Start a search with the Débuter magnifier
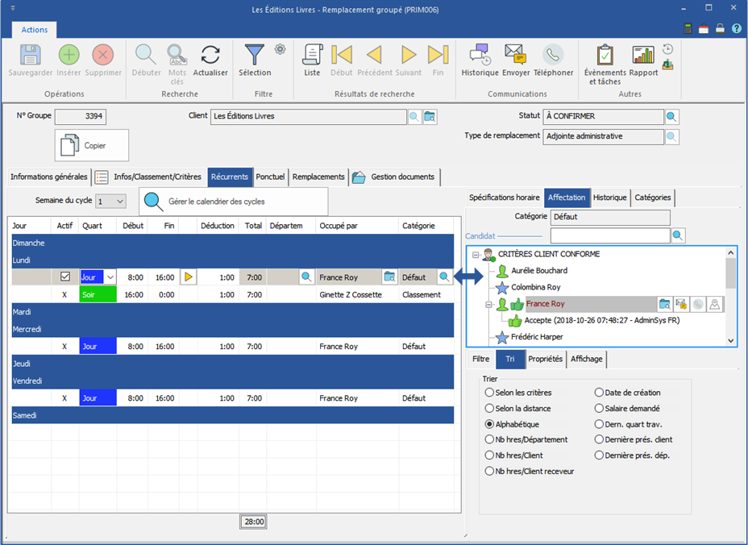Viewport: 748px width, 545px height. 146,54
